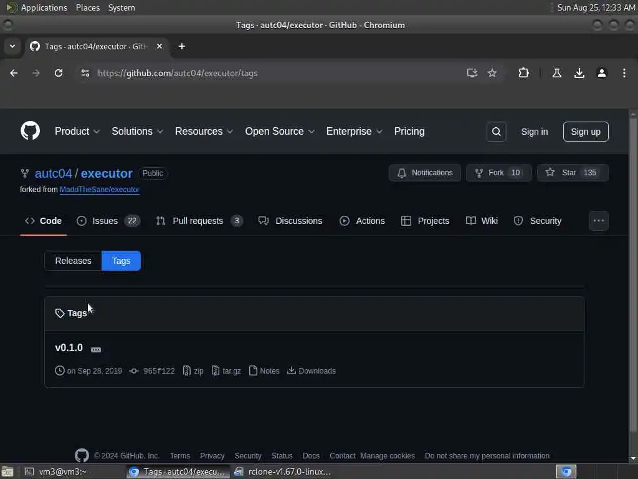Screen dimensions: 638x479
Task: Bookmark this page with the star icon
Action: click(x=492, y=74)
